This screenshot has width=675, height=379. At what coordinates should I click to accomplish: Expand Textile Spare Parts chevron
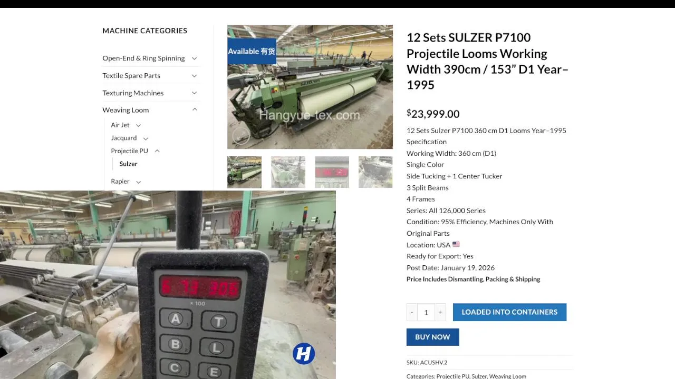[x=194, y=76]
